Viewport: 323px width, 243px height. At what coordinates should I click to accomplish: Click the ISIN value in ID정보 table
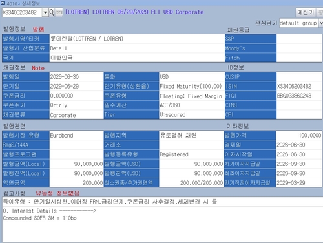[294, 86]
